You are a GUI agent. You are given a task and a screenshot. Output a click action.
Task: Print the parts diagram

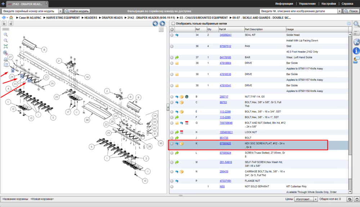(x=6, y=59)
